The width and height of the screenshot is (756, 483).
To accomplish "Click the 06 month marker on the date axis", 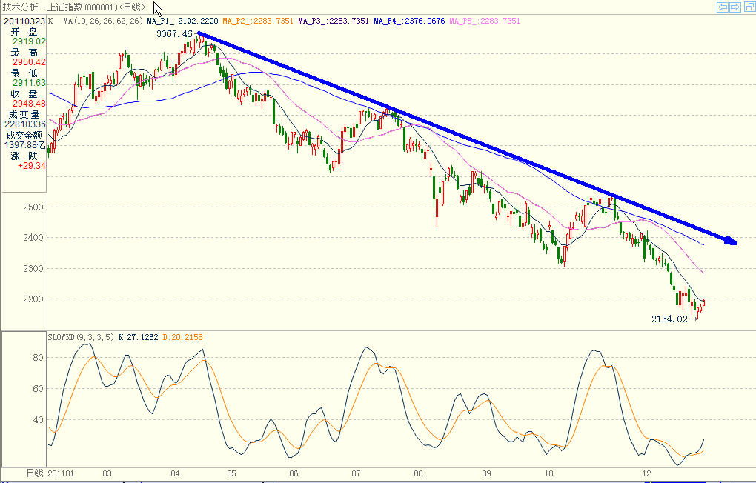I will [x=294, y=474].
